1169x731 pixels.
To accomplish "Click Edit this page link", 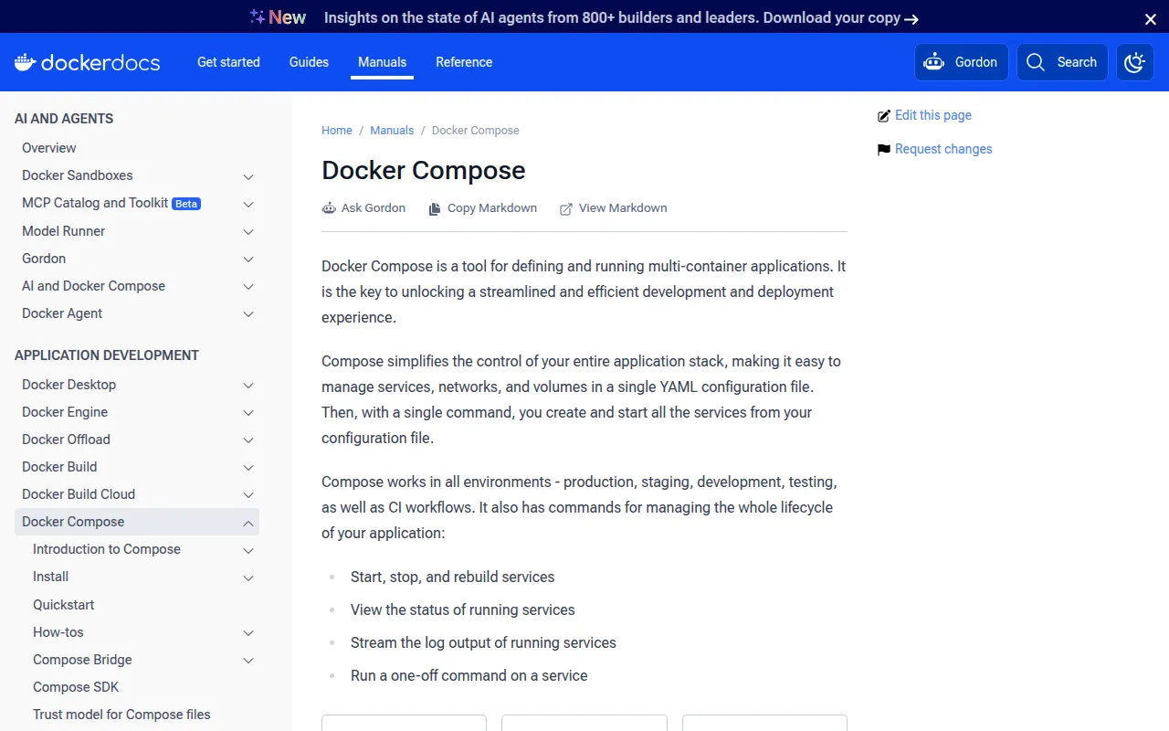I will pos(933,115).
